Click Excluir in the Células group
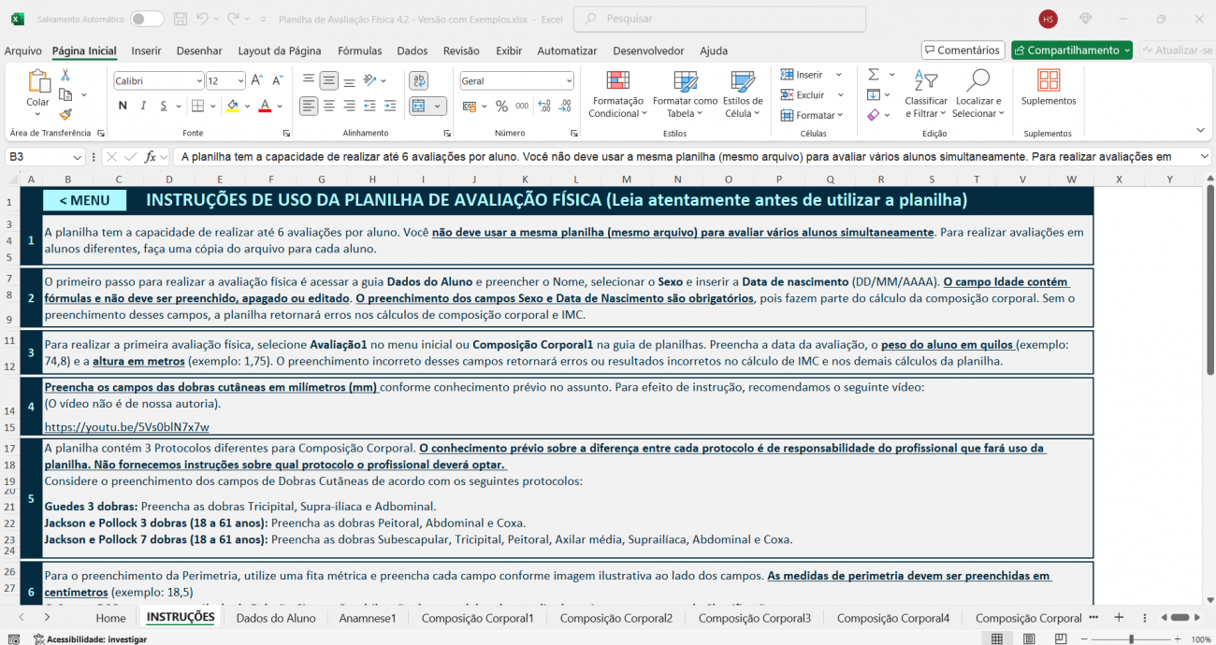This screenshot has height=645, width=1216. [804, 94]
